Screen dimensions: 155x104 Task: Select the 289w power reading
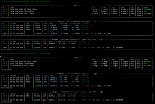click(139, 9)
